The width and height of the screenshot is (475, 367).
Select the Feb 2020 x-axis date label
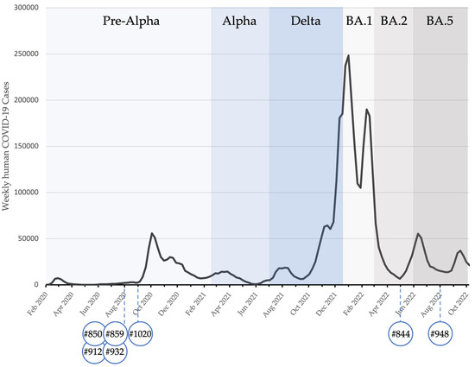coord(37,303)
